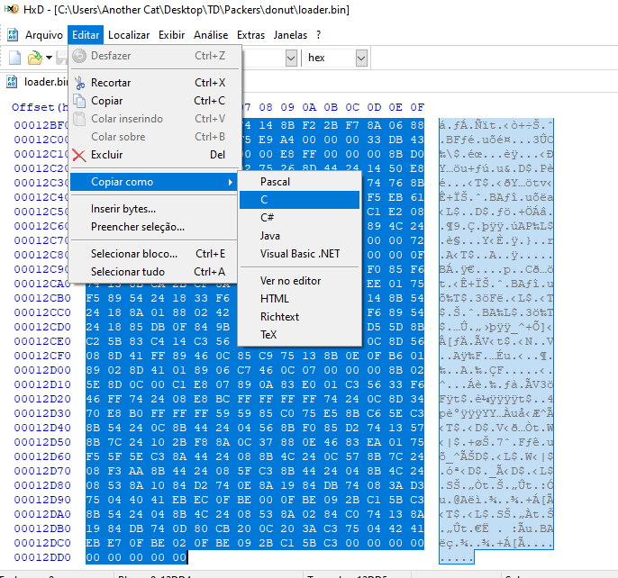This screenshot has width=618, height=578.
Task: Copy selection as HTML
Action: pos(299,299)
